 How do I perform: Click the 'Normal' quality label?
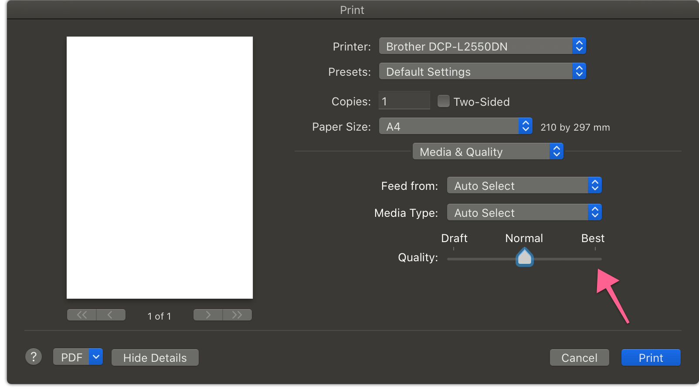click(x=524, y=238)
